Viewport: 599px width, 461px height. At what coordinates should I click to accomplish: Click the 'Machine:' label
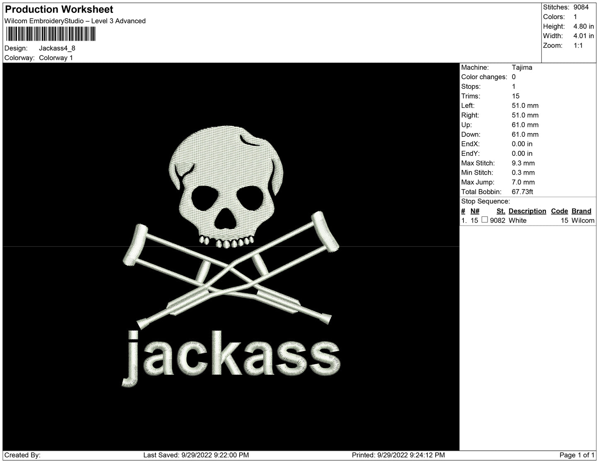tap(475, 67)
